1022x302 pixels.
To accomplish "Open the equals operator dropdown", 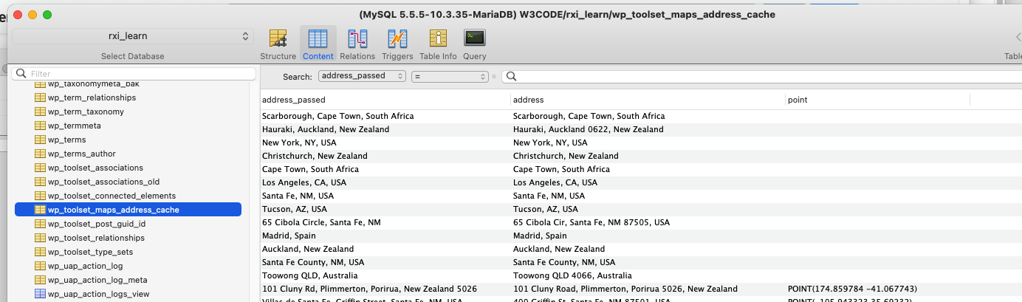I will [x=450, y=76].
